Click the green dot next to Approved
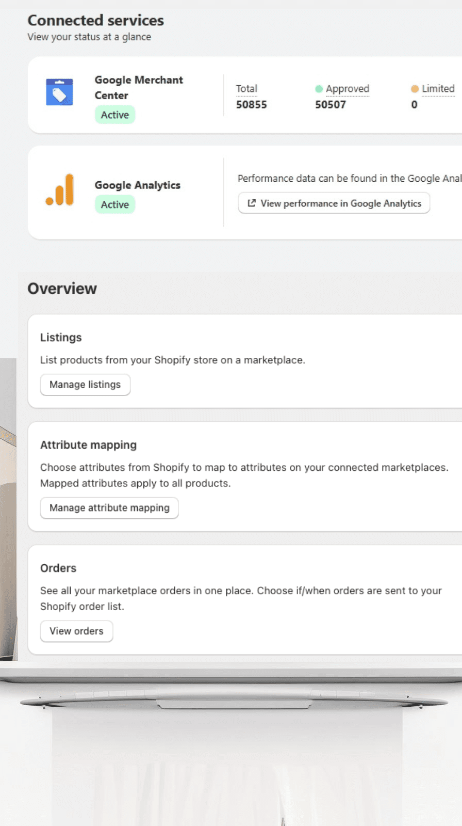462x826 pixels. point(319,89)
